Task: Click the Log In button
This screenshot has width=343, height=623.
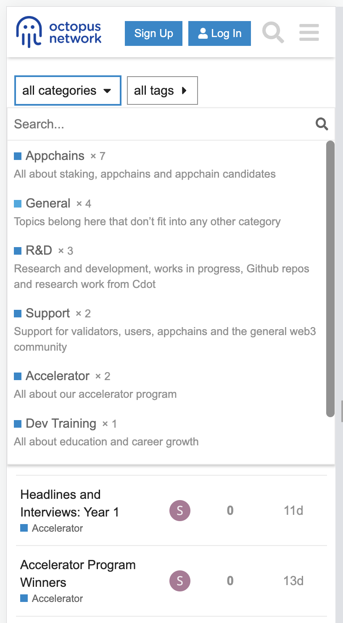Action: pos(219,33)
